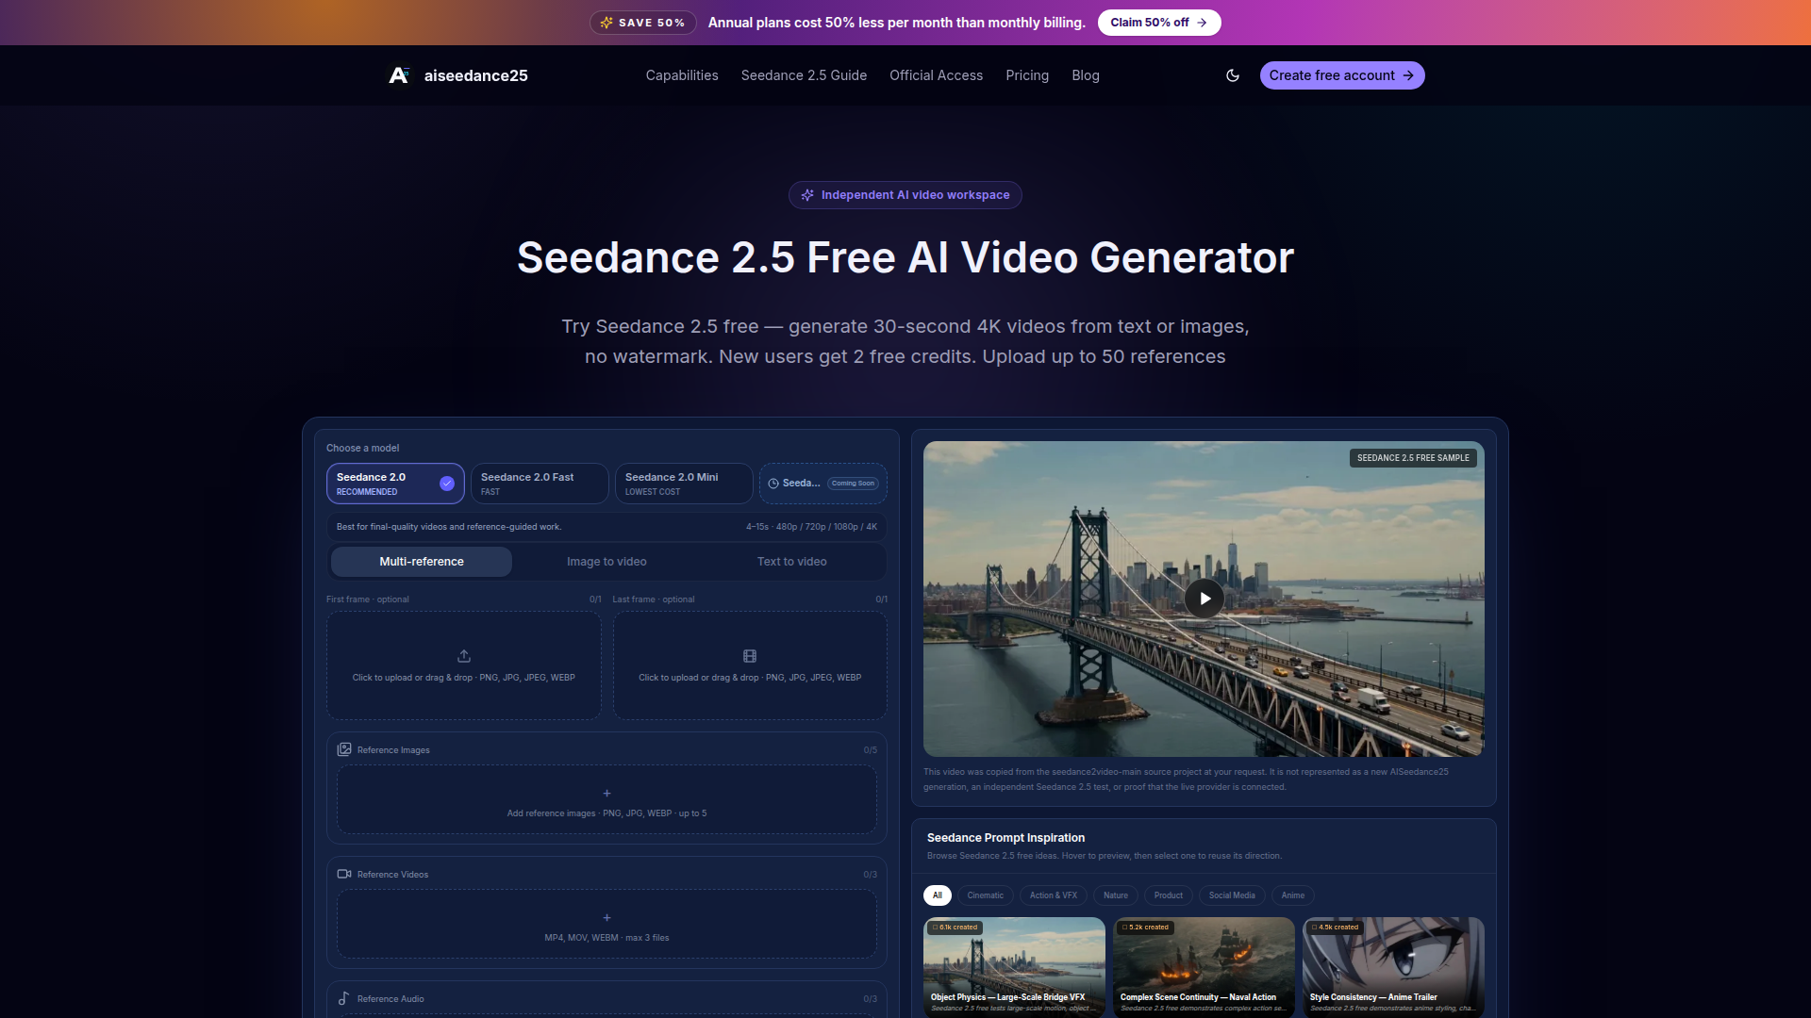Screen dimensions: 1811x1018
Task: Play the bridge sample video
Action: (x=1205, y=599)
